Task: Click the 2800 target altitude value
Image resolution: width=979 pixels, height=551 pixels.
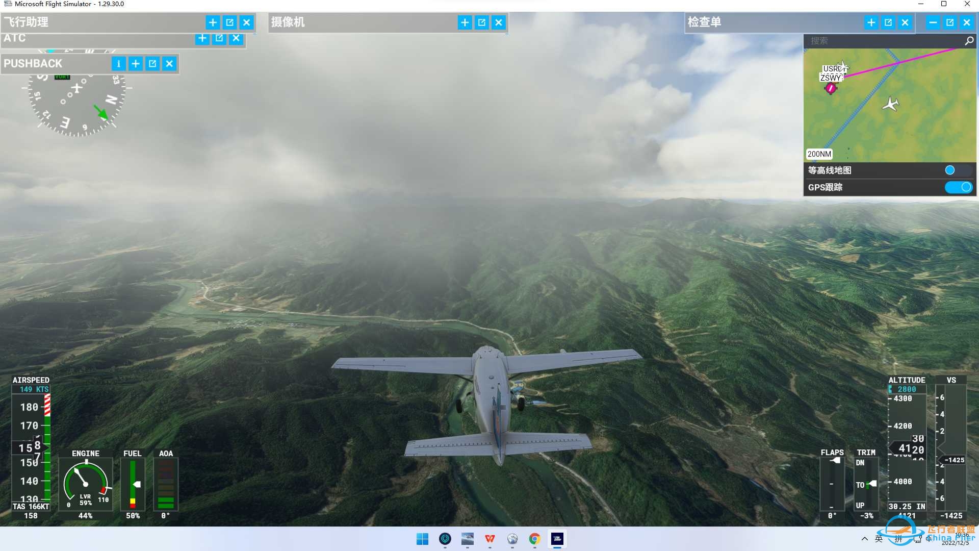Action: click(x=907, y=389)
